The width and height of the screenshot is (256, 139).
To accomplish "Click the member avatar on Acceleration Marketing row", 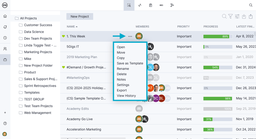I will 139,129.
